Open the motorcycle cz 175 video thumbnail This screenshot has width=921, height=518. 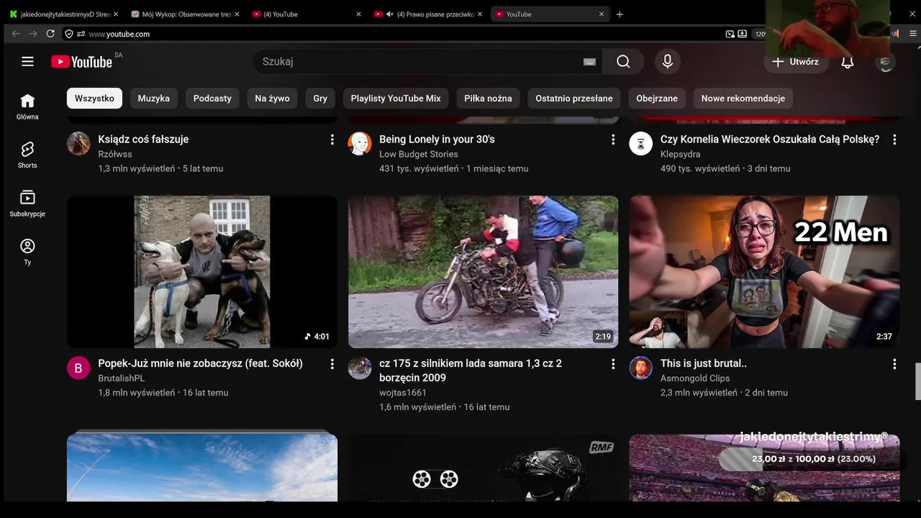pyautogui.click(x=484, y=272)
